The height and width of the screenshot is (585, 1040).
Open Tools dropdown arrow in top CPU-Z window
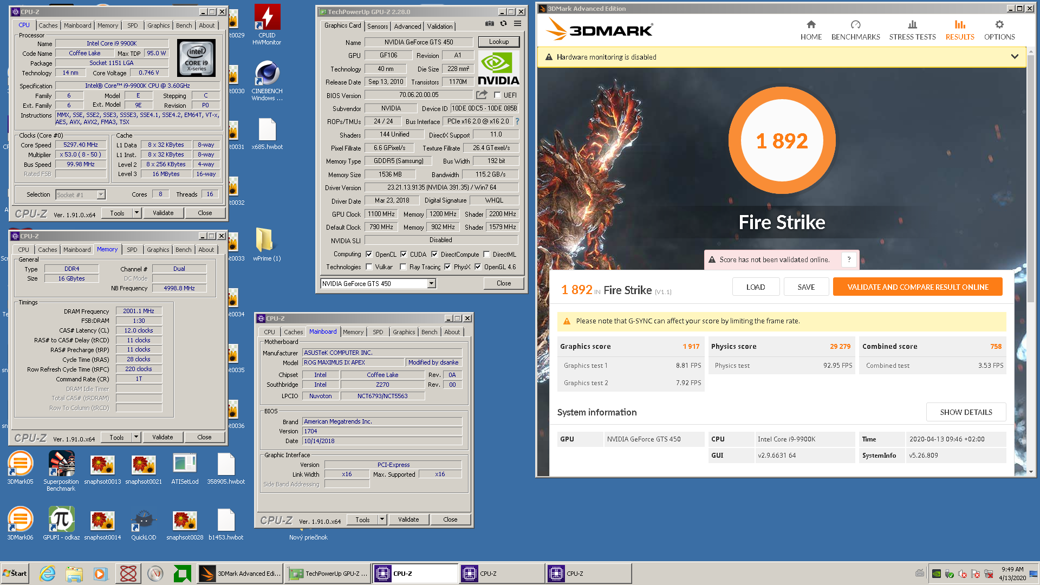click(136, 213)
